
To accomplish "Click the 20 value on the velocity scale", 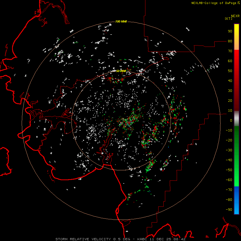I will [230, 101].
